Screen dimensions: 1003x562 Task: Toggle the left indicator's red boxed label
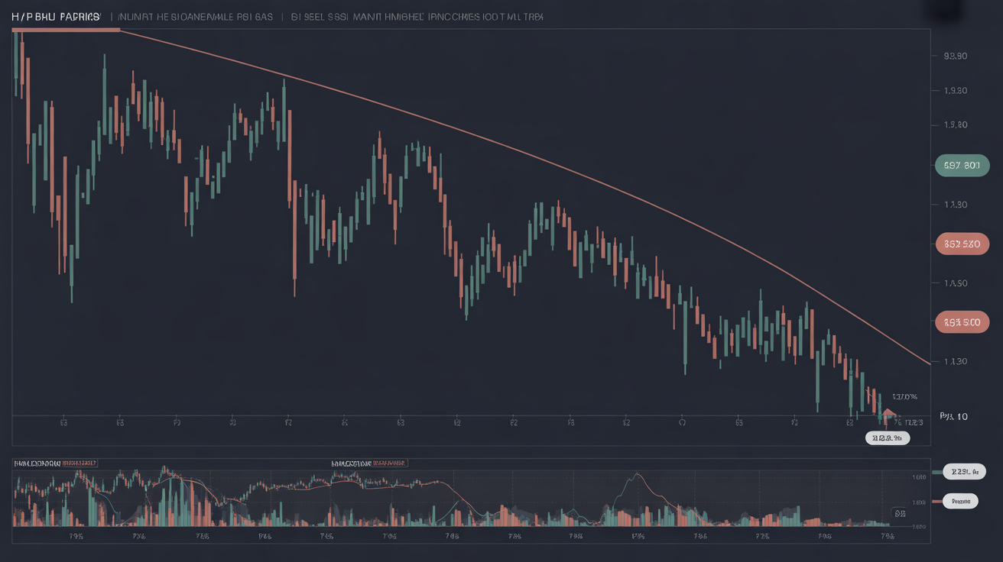click(x=80, y=463)
